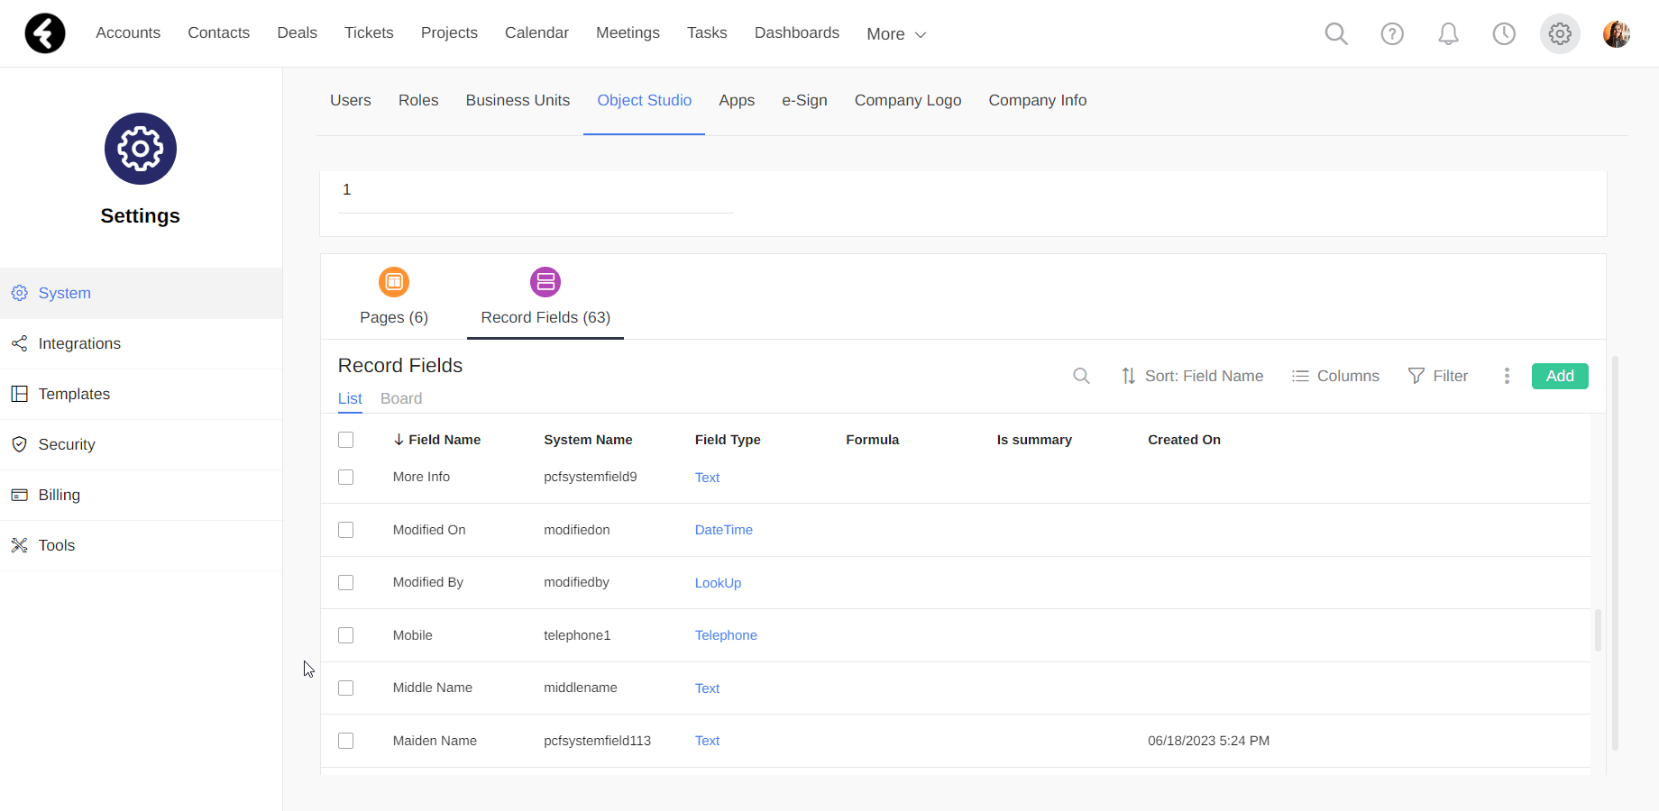Click the input field containing 1
1659x811 pixels.
(536, 191)
